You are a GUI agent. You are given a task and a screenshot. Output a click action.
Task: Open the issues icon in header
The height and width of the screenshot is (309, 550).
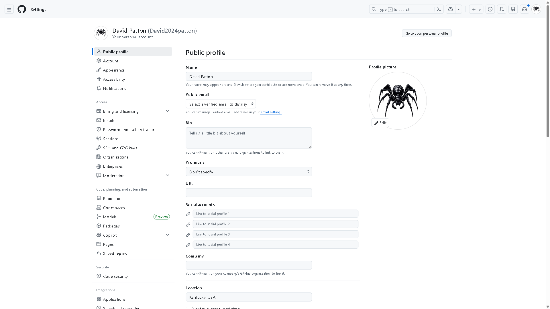click(x=490, y=9)
